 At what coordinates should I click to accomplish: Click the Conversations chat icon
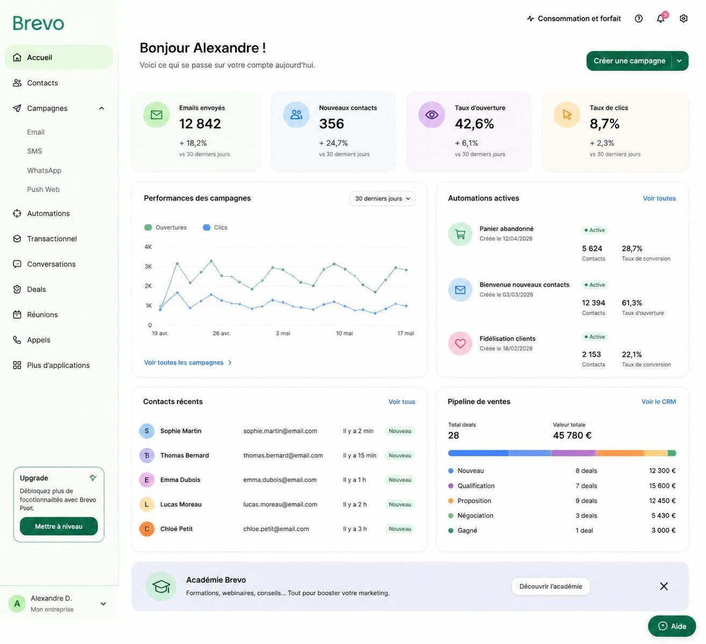tap(17, 264)
